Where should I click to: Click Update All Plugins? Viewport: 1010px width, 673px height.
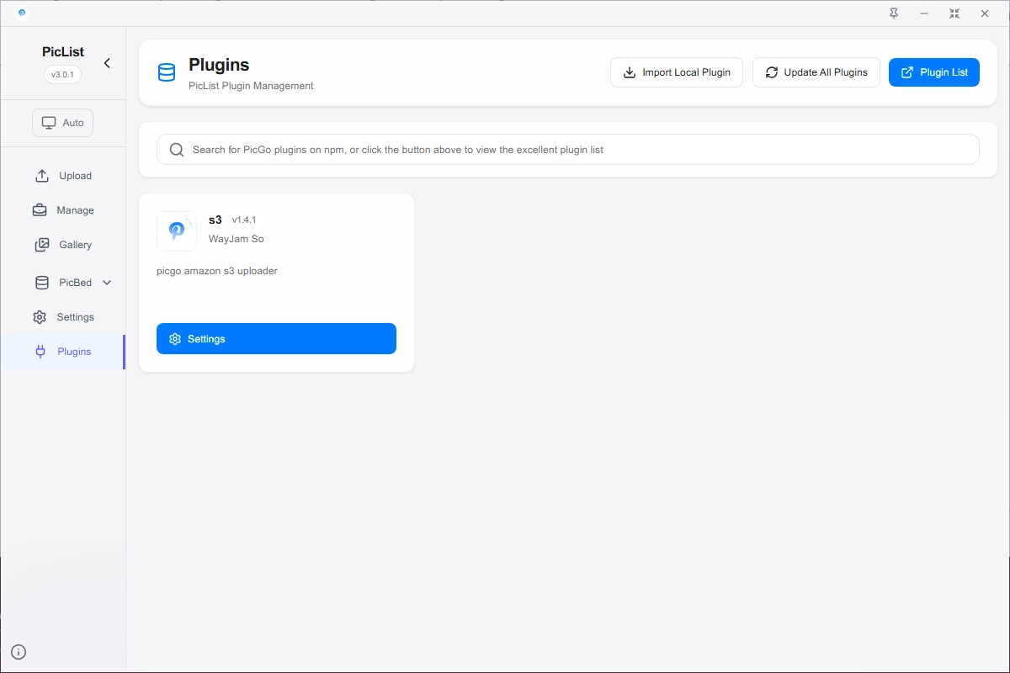click(816, 72)
